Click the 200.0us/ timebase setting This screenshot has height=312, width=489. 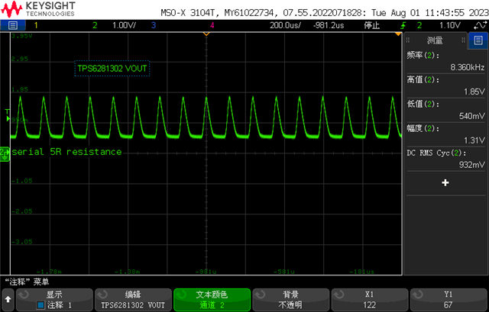285,25
